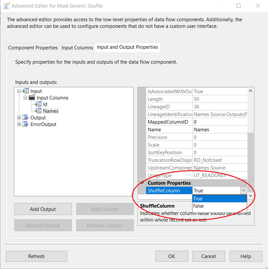Collapse the Input tree node

click(19, 91)
